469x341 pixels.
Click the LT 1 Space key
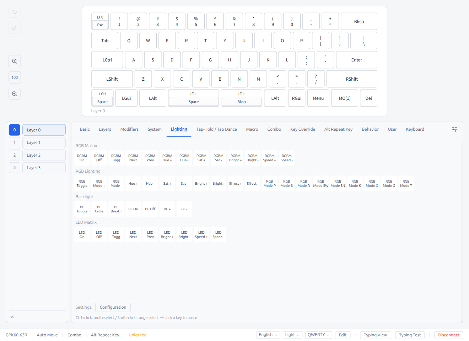tap(194, 98)
